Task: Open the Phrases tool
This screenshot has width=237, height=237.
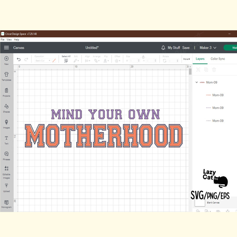Action: pos(6,155)
